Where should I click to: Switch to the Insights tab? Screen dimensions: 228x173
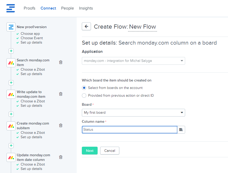(86, 8)
